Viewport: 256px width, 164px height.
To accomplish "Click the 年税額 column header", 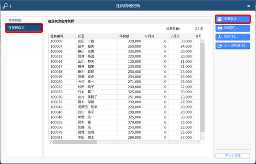I will 130,36.
